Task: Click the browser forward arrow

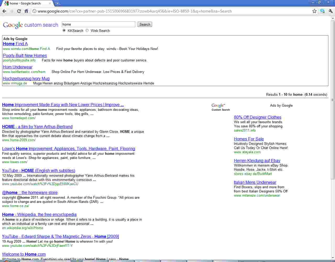Action: coord(11,11)
